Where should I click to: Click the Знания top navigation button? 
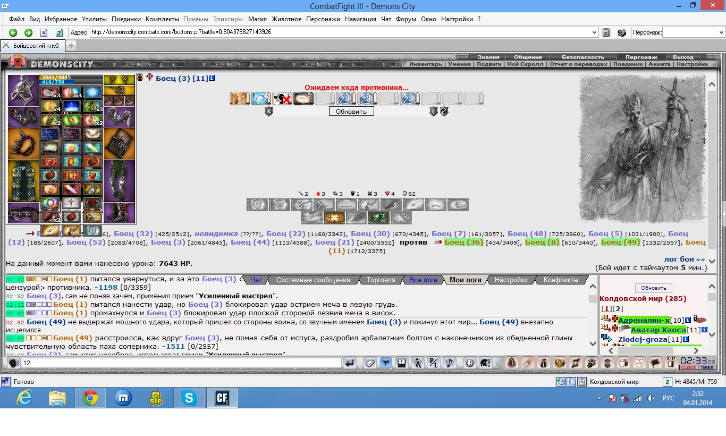coord(488,57)
